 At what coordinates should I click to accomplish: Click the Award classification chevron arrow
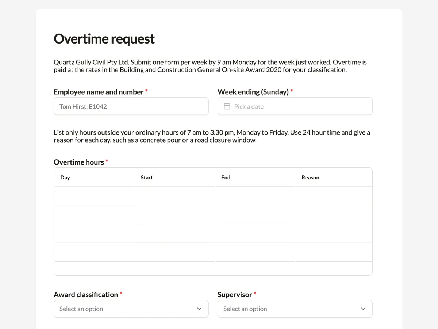(x=199, y=309)
